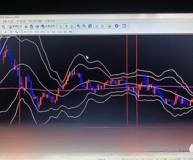Viewport: 193px width, 160px height.
Task: Switch chart to bar chart style
Action: click(61, 26)
